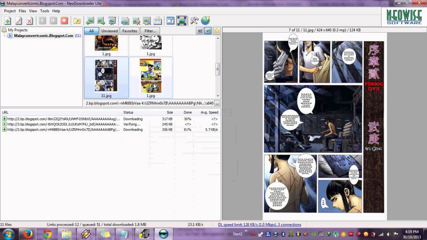Click the browse ellipsis button beside image URL

point(217,103)
